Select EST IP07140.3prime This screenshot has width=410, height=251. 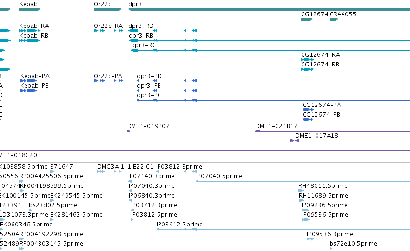[130, 181]
